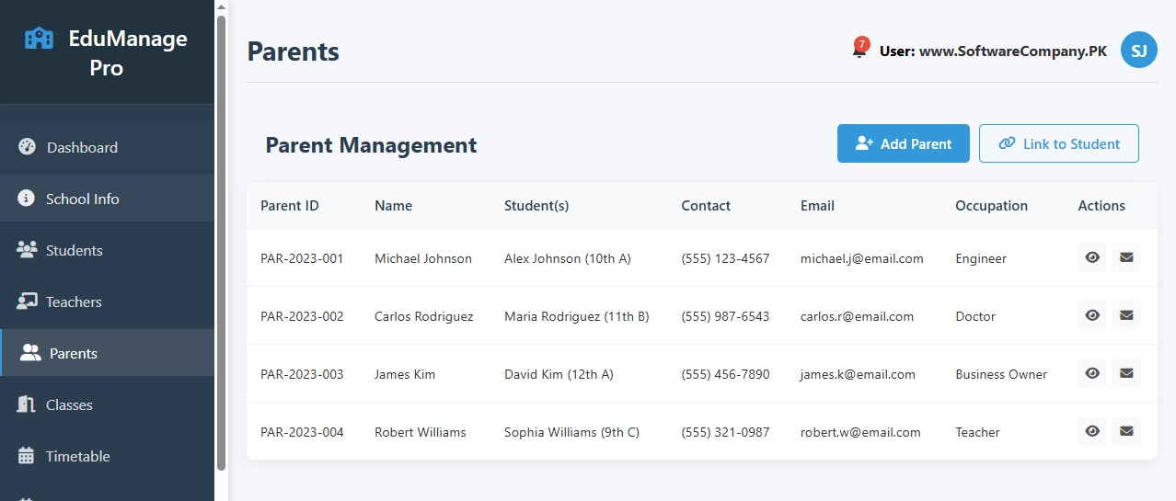Image resolution: width=1176 pixels, height=501 pixels.
Task: Click student Alex Johnson (10th A)
Action: [568, 258]
